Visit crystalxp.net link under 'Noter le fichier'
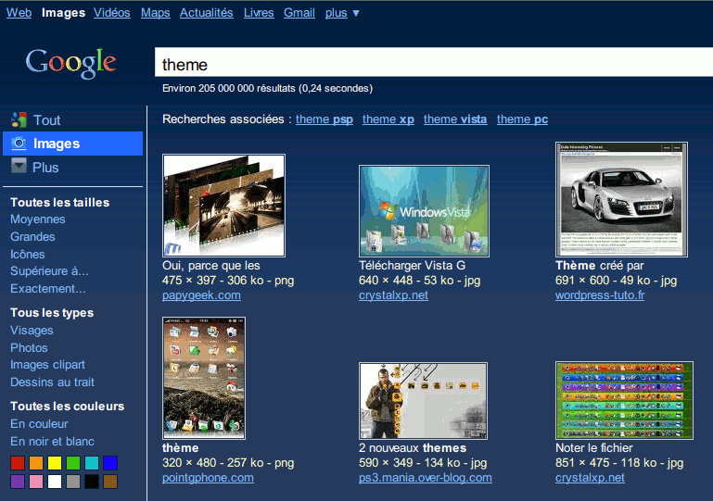This screenshot has height=501, width=713. pyautogui.click(x=590, y=478)
